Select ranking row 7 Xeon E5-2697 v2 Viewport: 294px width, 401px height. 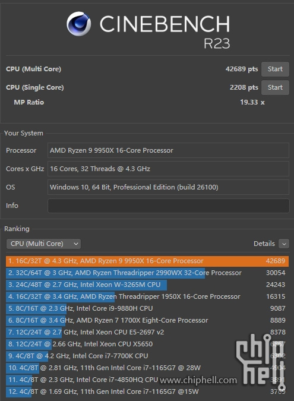(147, 332)
